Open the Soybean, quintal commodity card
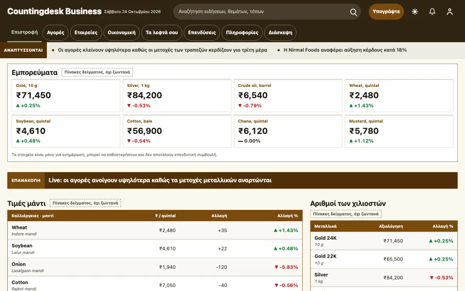The height and width of the screenshot is (291, 465). click(66, 131)
